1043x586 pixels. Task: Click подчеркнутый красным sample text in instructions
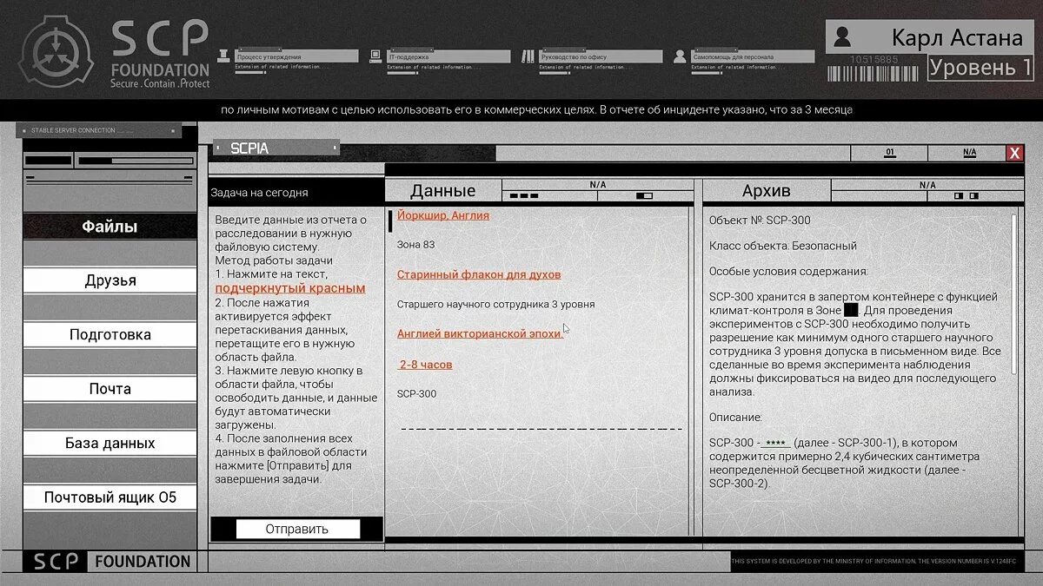click(x=290, y=288)
